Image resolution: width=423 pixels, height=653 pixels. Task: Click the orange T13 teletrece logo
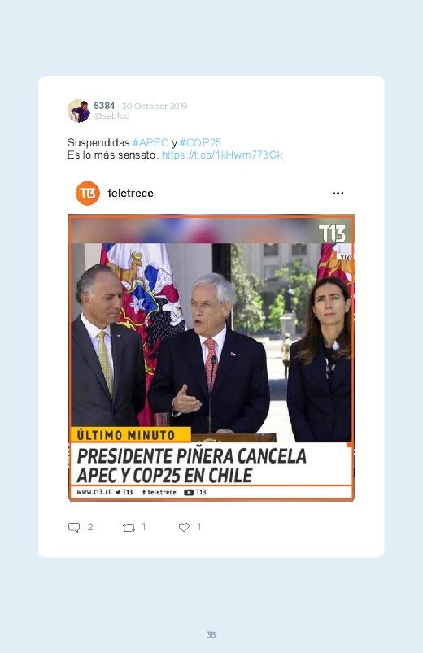[x=88, y=194]
